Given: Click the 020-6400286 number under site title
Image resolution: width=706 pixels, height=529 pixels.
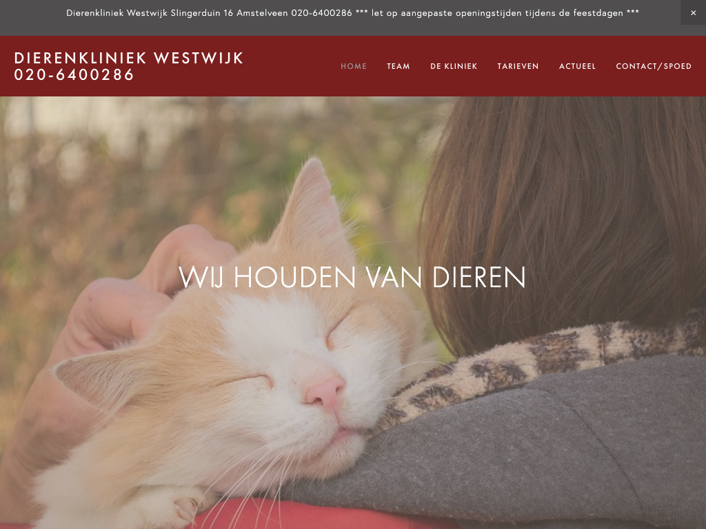Looking at the screenshot, I should [x=74, y=74].
